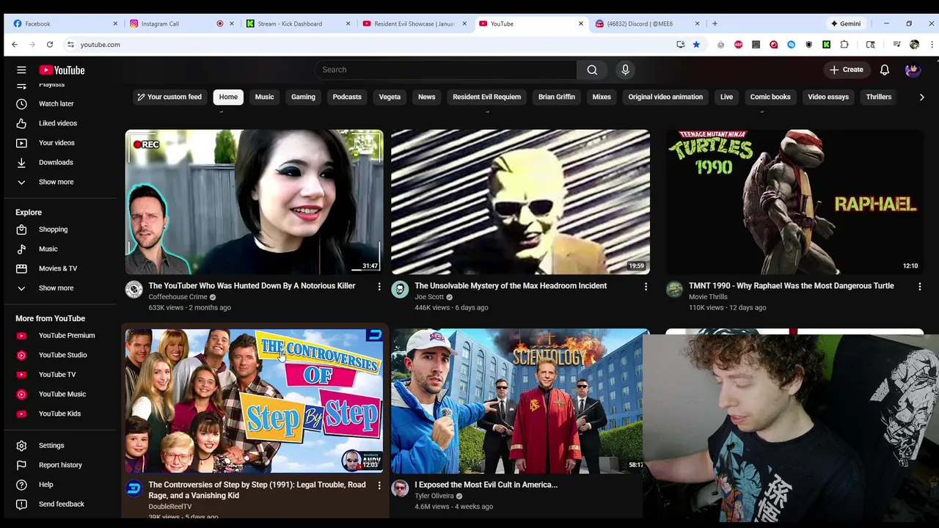Open Downloads in the sidebar

pos(56,162)
